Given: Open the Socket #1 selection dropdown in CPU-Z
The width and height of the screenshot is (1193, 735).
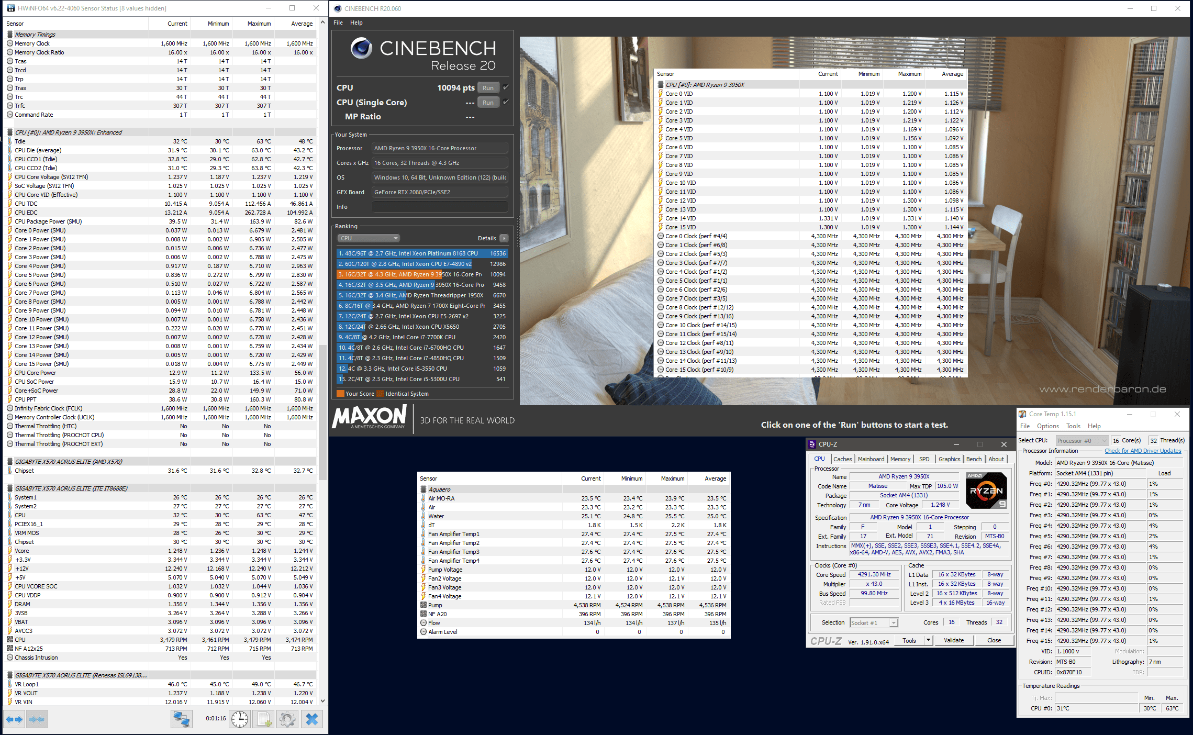Looking at the screenshot, I should tap(873, 623).
